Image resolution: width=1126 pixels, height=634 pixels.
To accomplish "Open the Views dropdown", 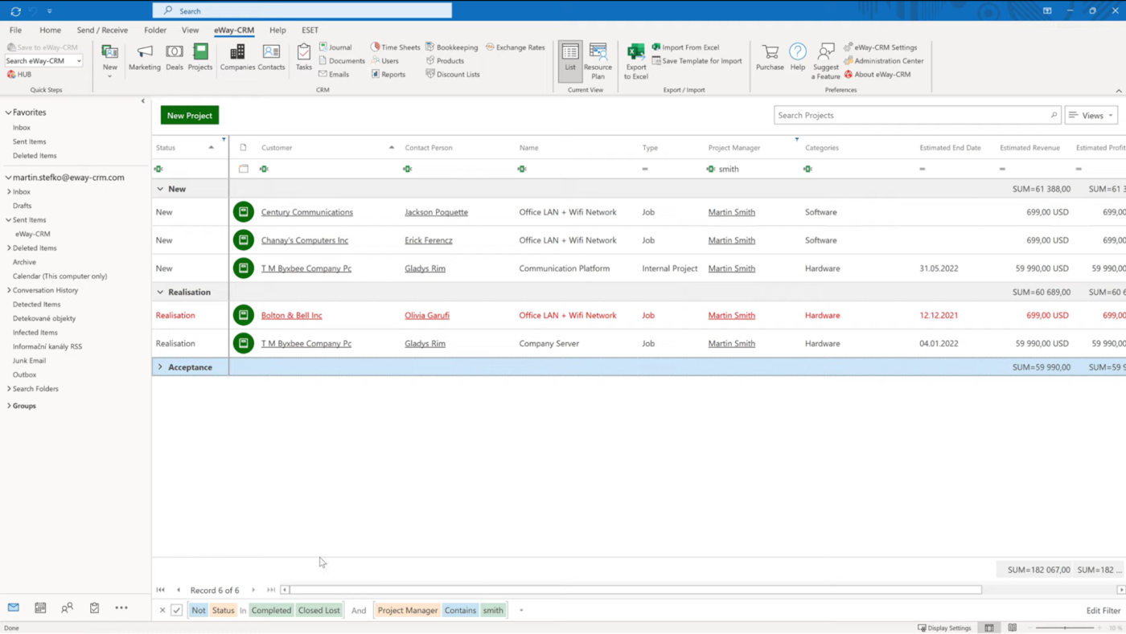I will point(1091,116).
